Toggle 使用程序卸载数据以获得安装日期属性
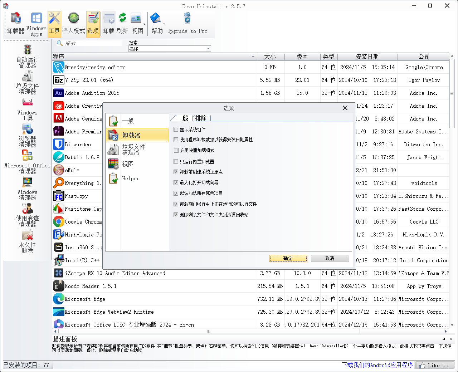 [x=176, y=139]
